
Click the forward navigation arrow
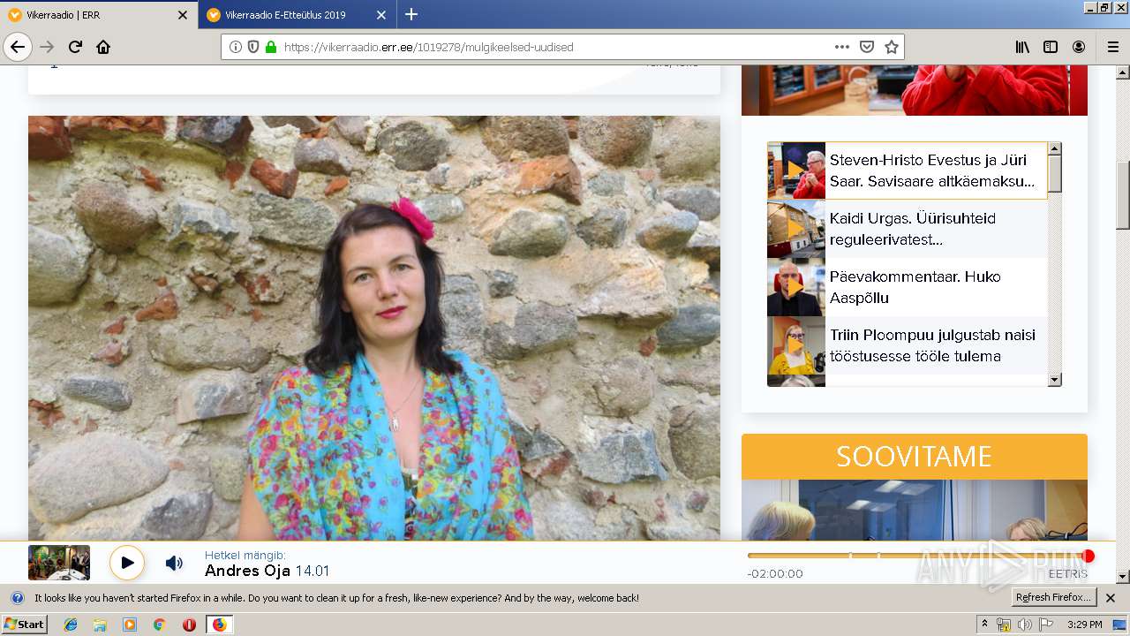point(48,47)
